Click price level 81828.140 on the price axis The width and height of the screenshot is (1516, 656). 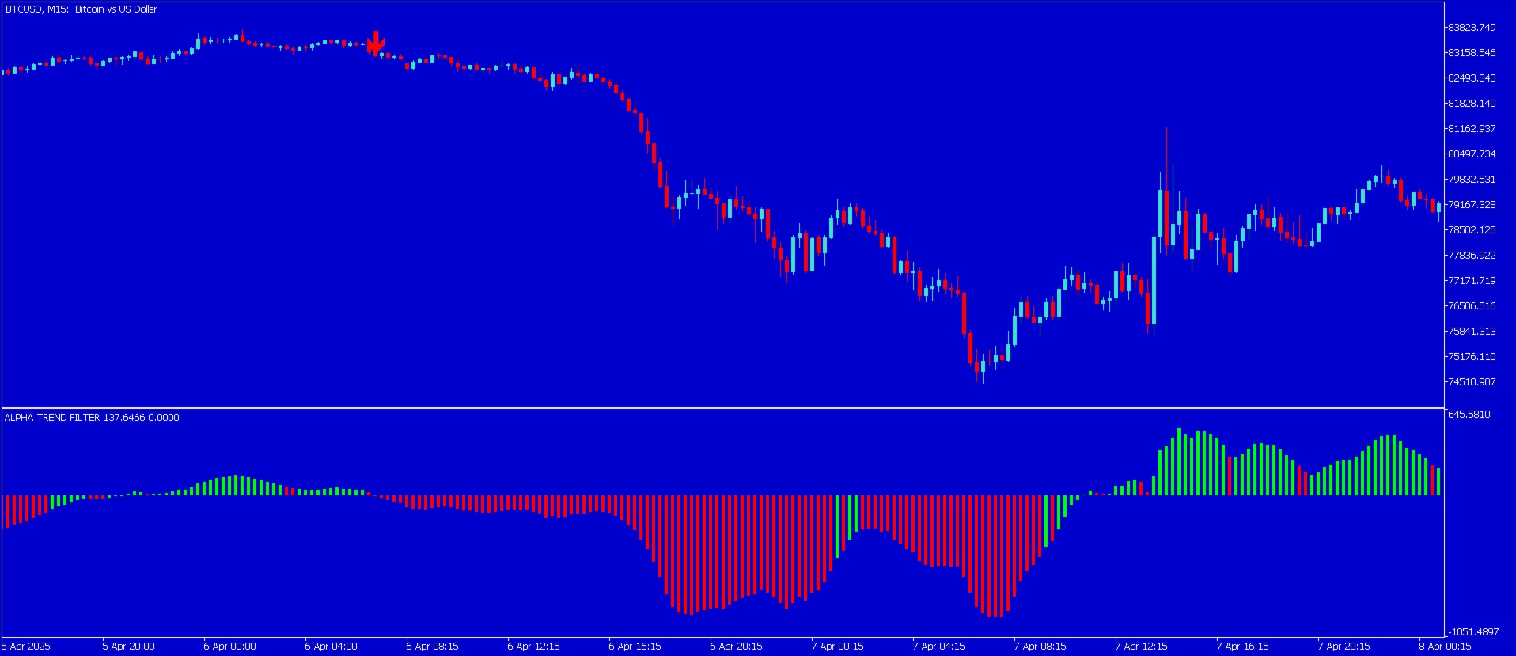(x=1472, y=104)
